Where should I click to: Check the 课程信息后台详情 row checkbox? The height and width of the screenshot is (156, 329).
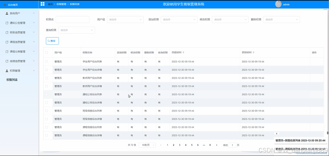click(x=47, y=135)
